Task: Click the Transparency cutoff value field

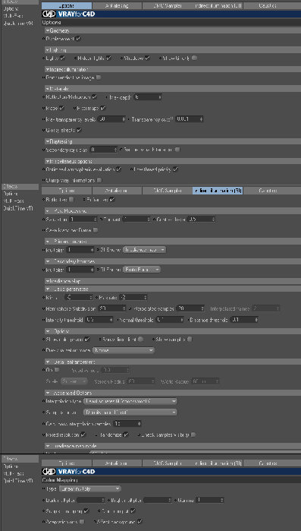Action: pyautogui.click(x=189, y=119)
